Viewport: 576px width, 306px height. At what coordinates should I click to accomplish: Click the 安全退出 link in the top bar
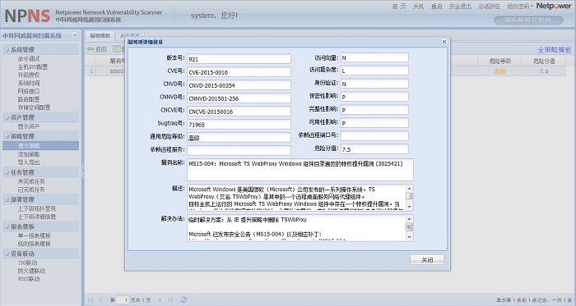pyautogui.click(x=460, y=7)
